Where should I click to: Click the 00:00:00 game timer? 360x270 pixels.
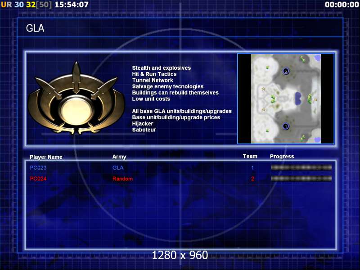pos(341,4)
